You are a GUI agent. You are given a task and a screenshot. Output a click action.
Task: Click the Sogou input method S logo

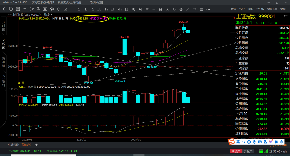pyautogui.click(x=231, y=142)
